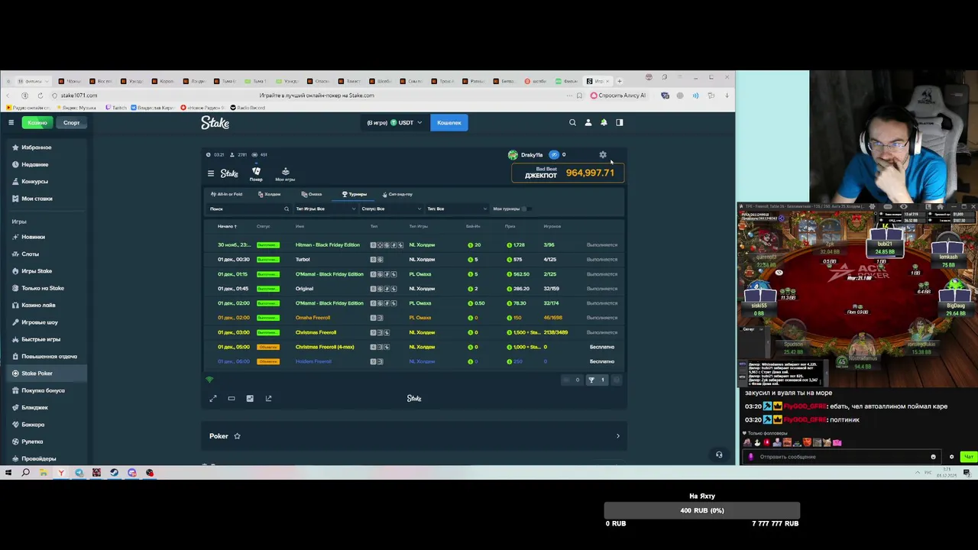Switch to Холдем tab

click(x=270, y=194)
